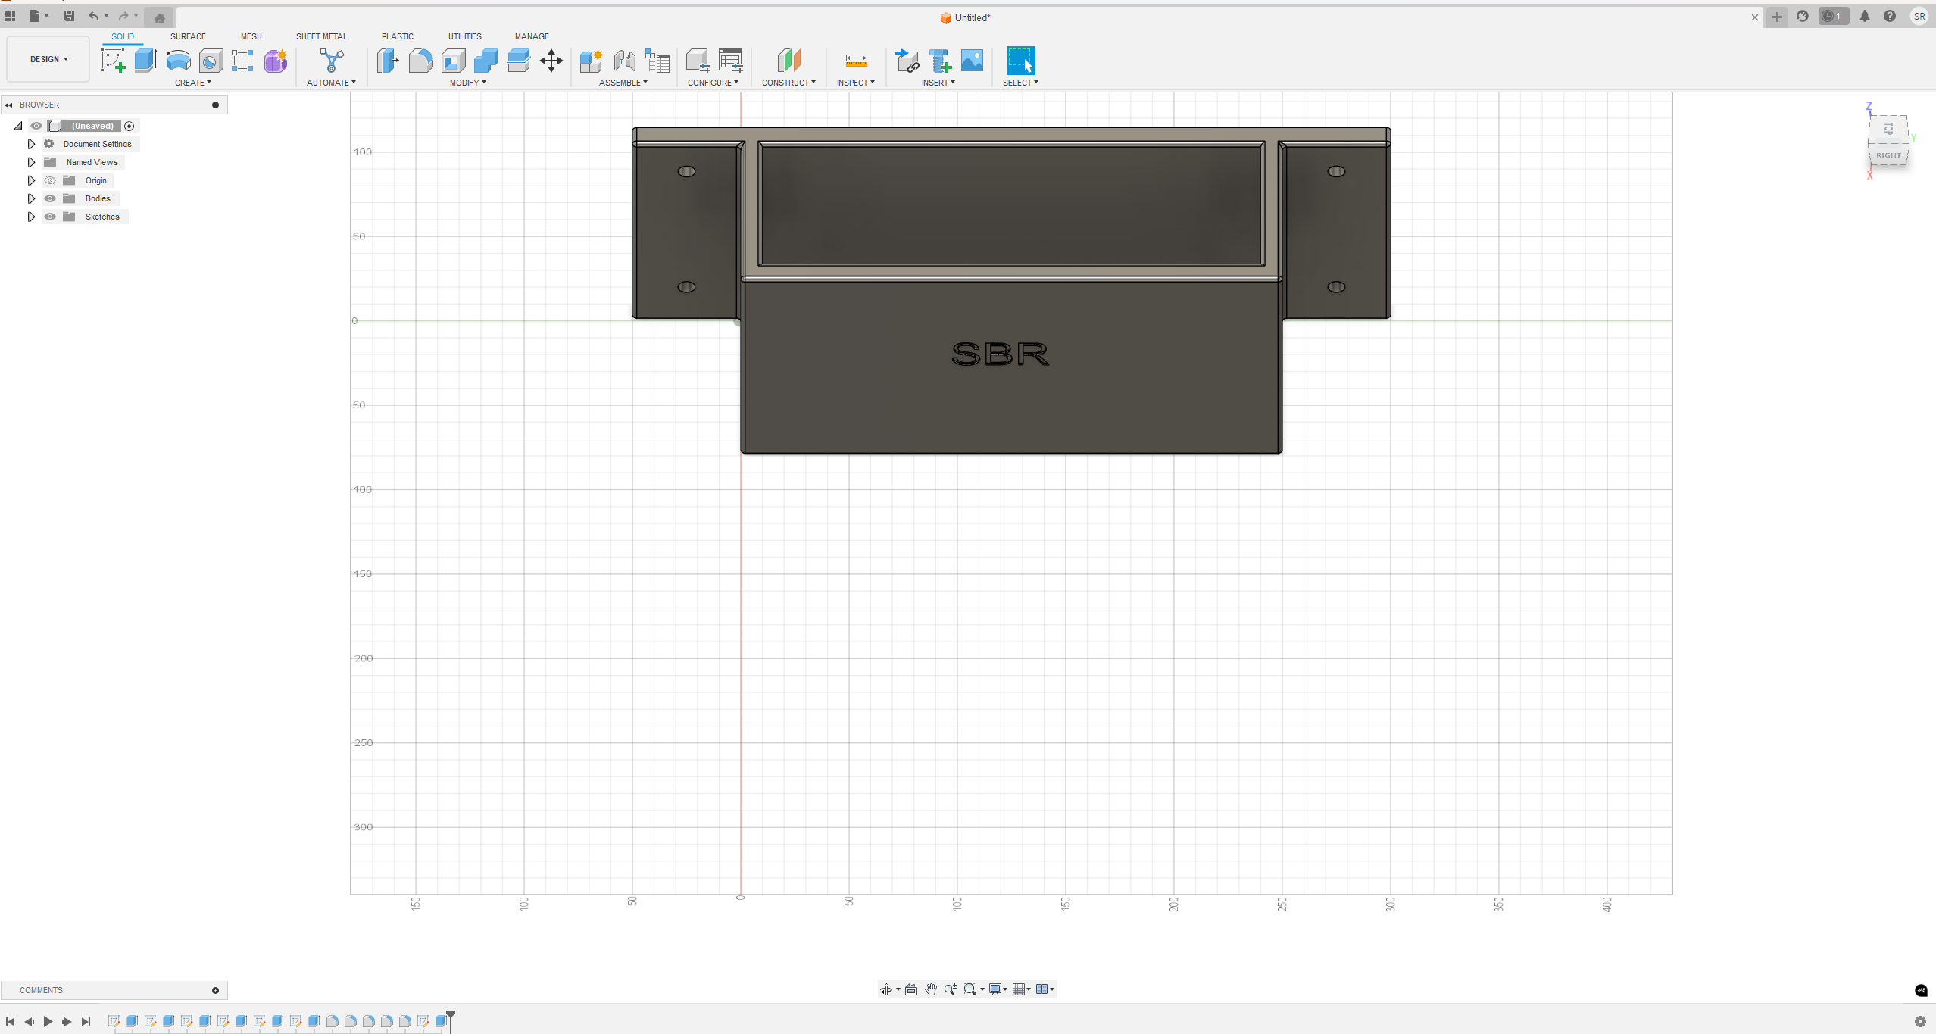
Task: Click the Save icon
Action: pyautogui.click(x=69, y=16)
